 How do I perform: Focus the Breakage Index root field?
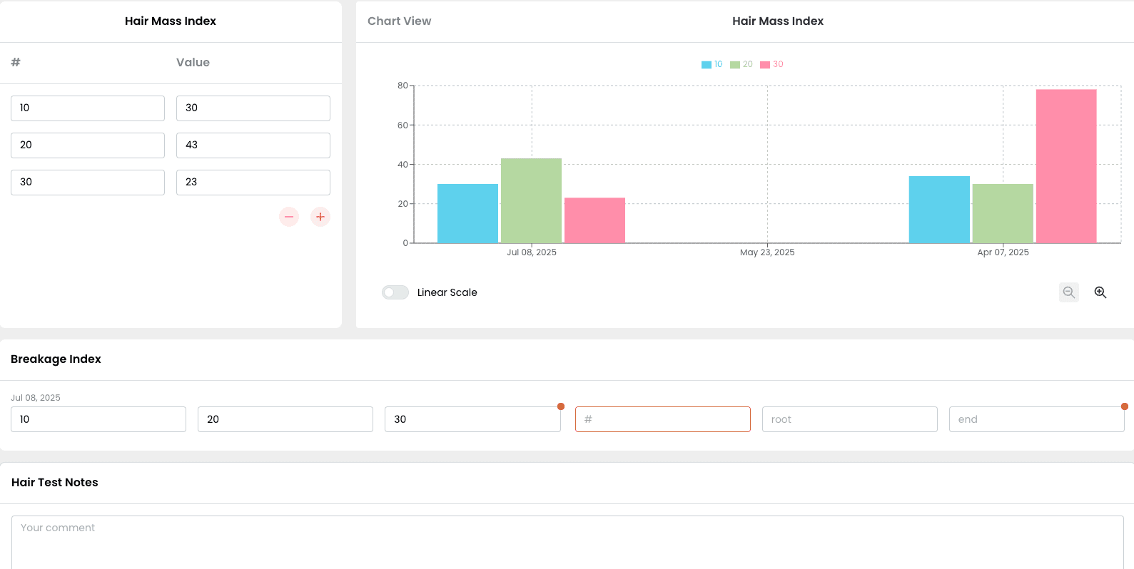point(849,419)
